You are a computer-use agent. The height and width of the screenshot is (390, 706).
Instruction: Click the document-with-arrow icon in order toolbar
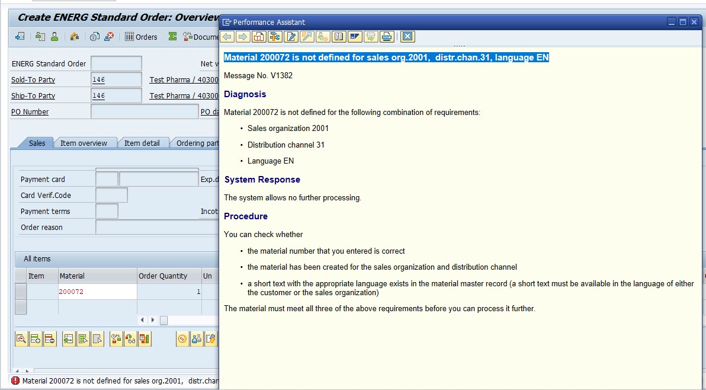[20, 37]
